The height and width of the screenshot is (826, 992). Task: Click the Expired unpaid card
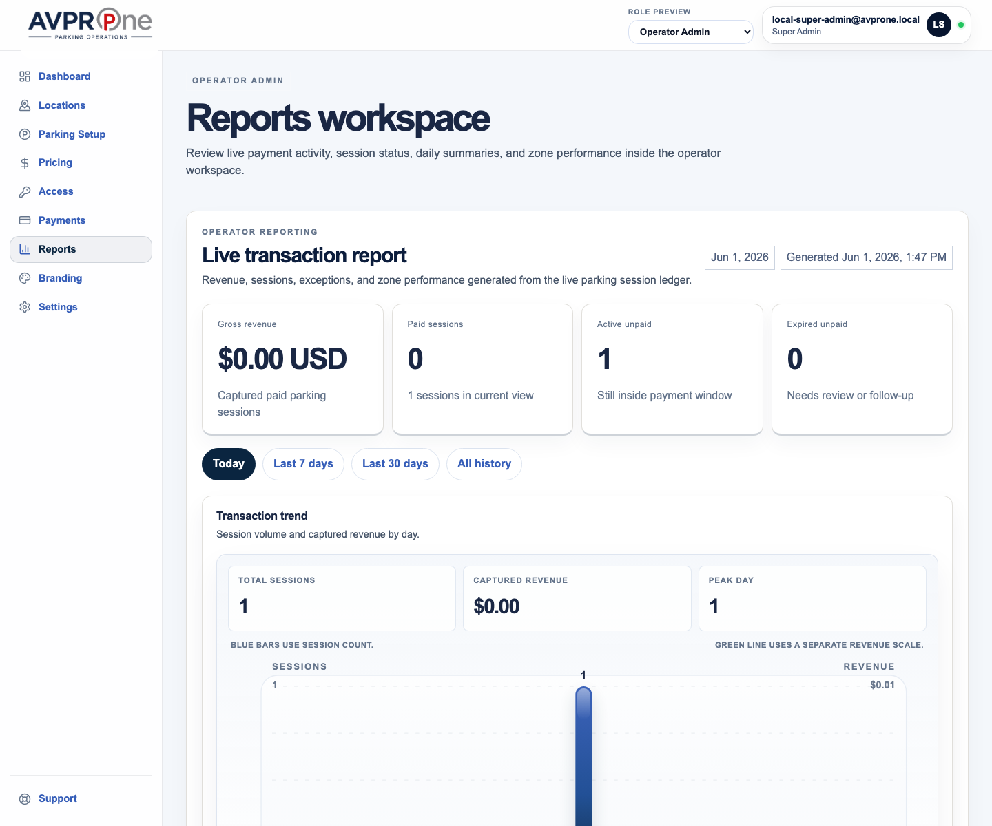click(862, 369)
